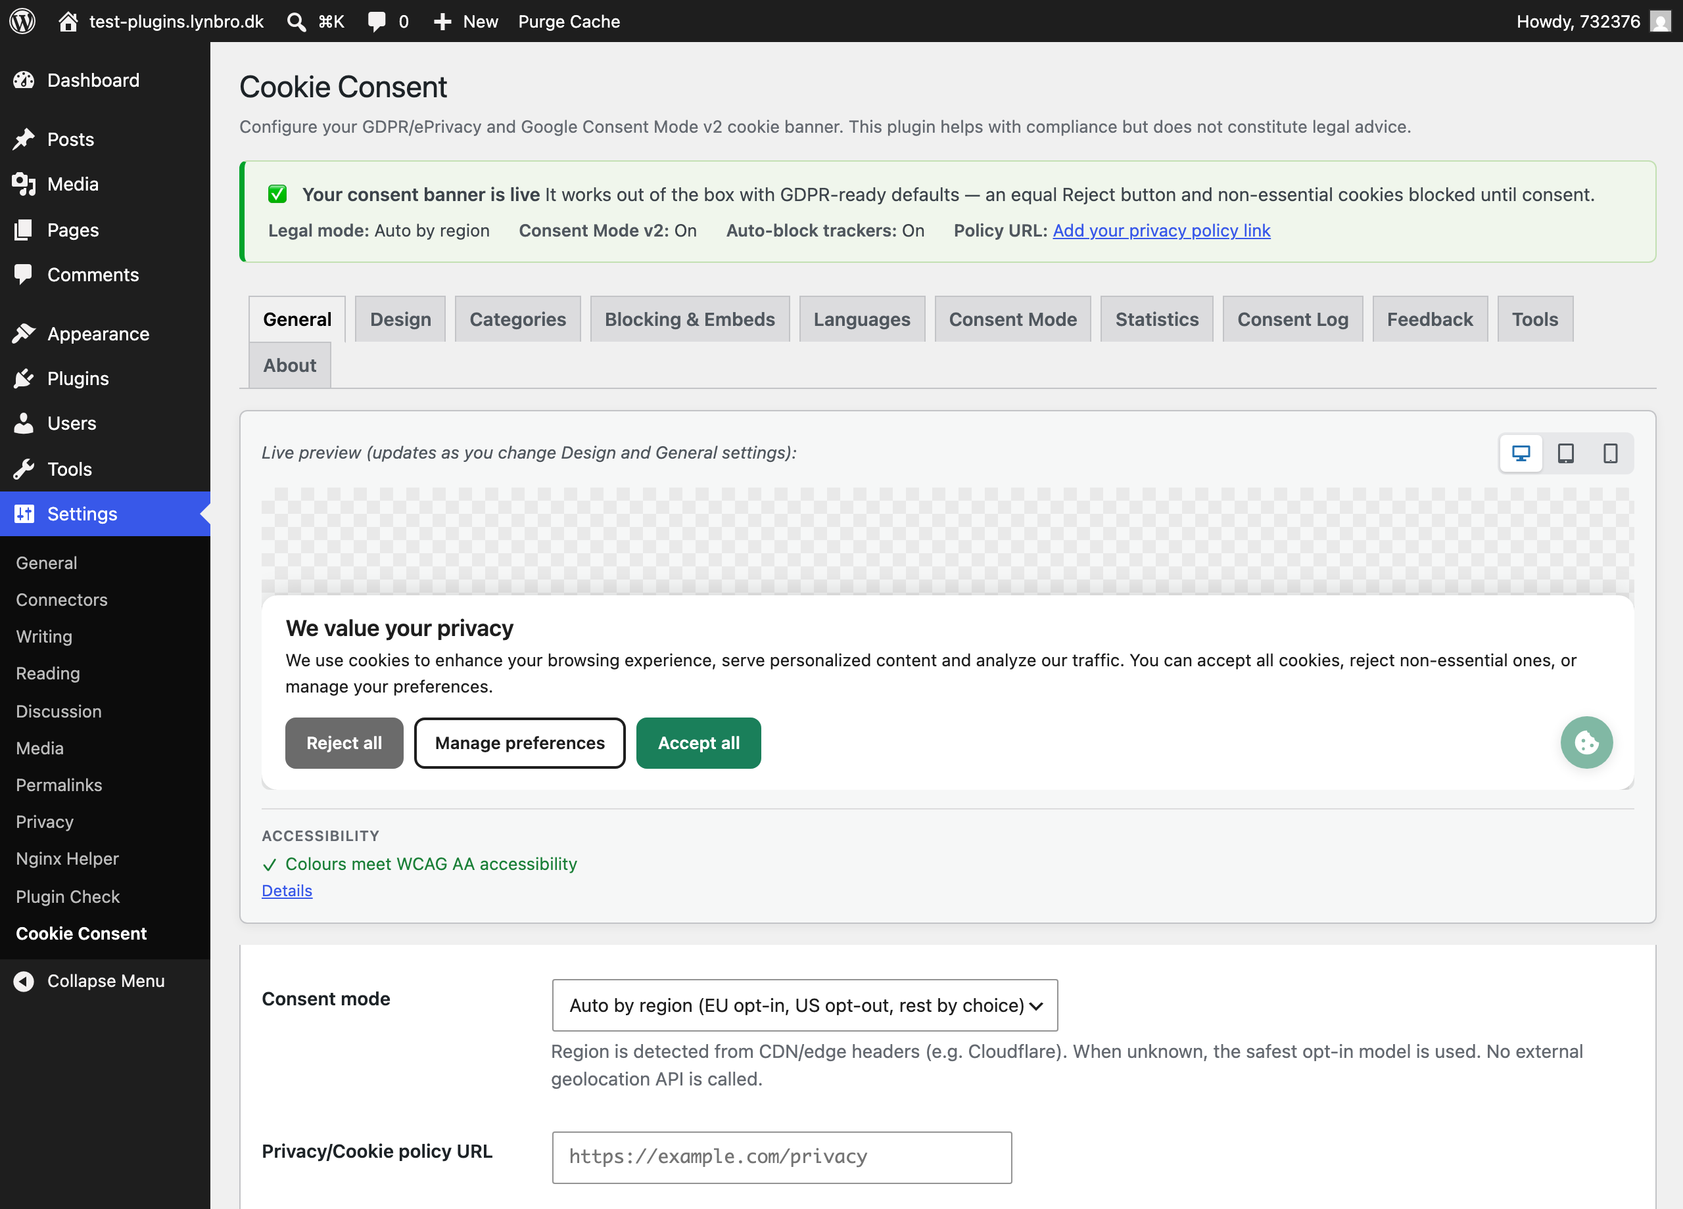Open the Blocking & Embeds tab
Viewport: 1683px width, 1209px height.
click(690, 319)
